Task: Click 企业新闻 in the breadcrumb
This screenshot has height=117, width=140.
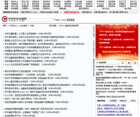Action: 24,26
